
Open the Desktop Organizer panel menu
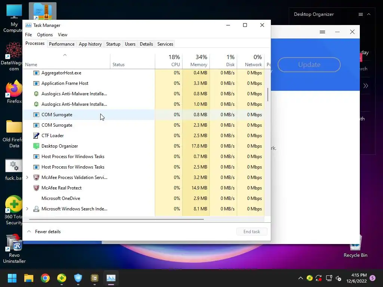coord(361,15)
